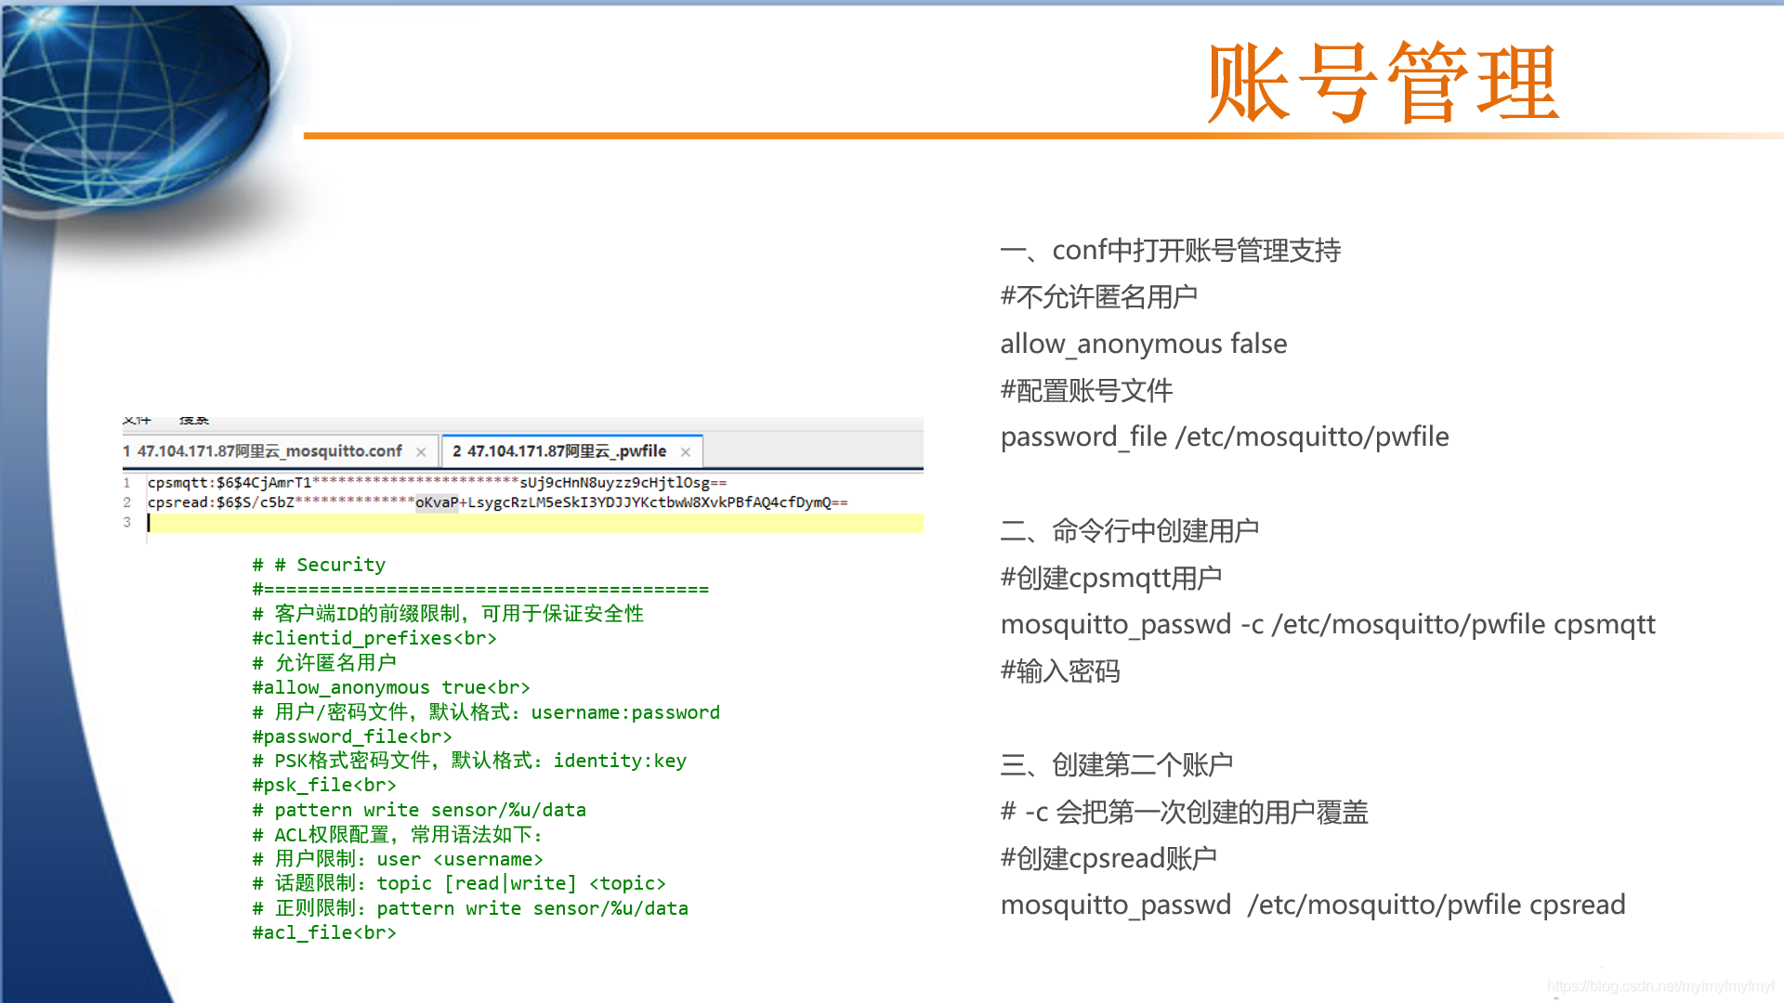
Task: Select line number 2 in the gutter
Action: point(127,502)
